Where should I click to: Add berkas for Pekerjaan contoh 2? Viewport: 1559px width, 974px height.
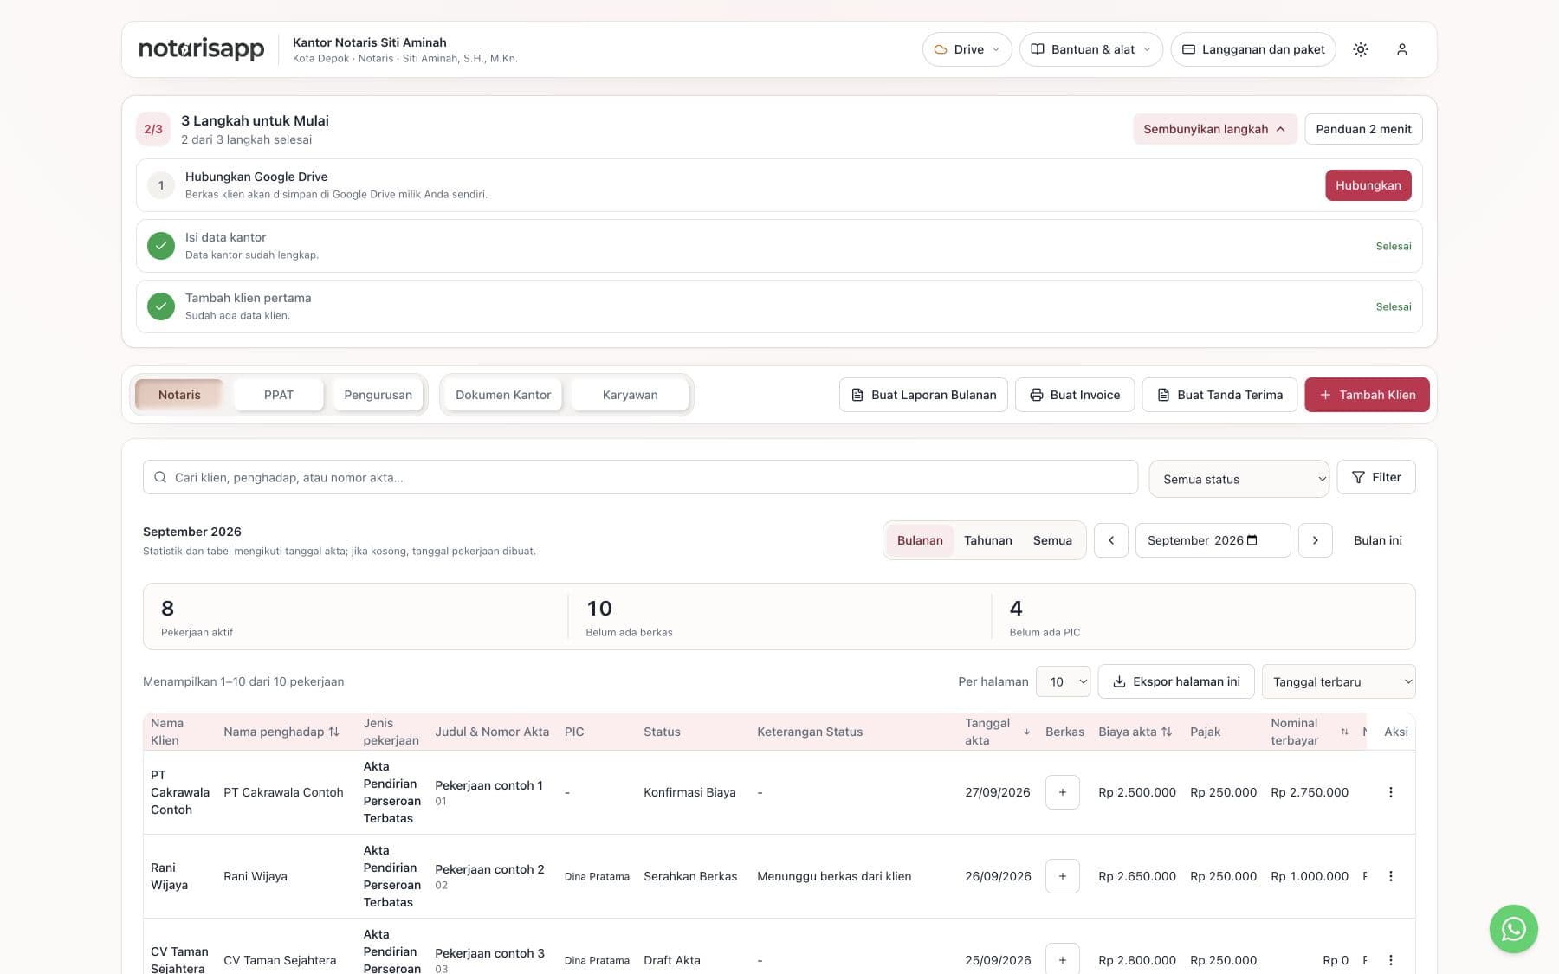click(x=1062, y=876)
